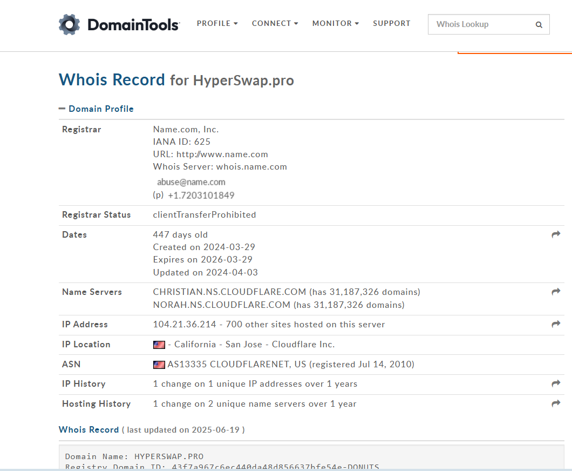Click the Whois Record section heading link
The image size is (572, 471).
pos(88,429)
